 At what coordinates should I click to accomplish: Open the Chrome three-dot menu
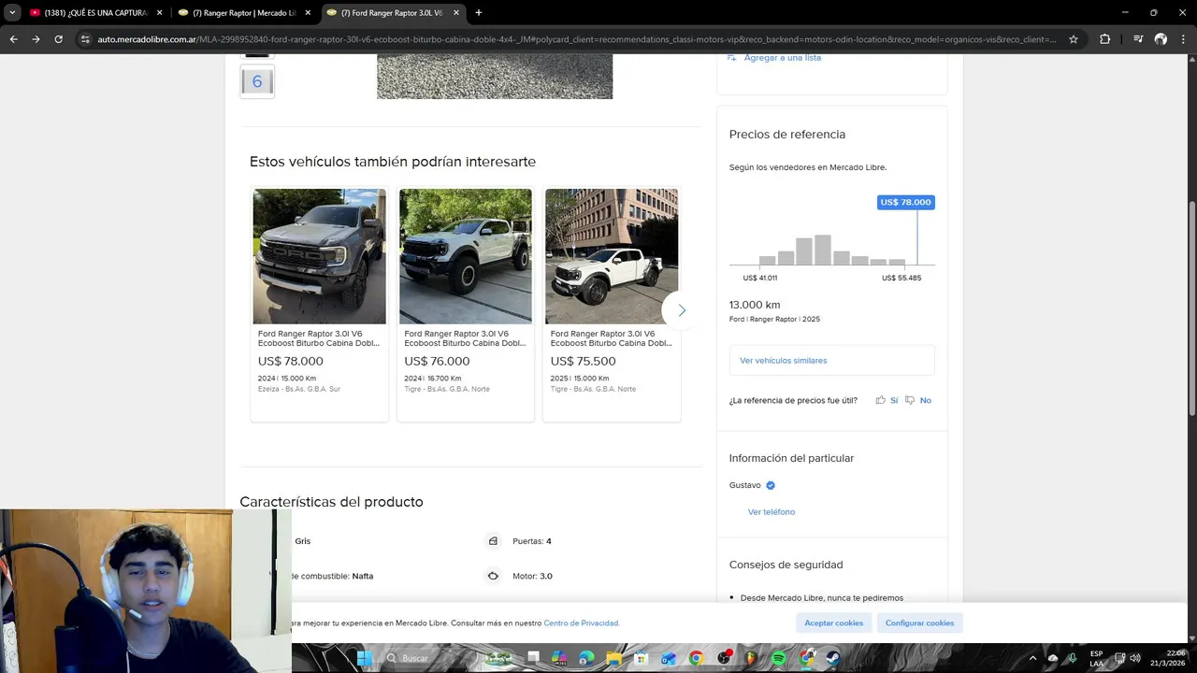[x=1183, y=39]
